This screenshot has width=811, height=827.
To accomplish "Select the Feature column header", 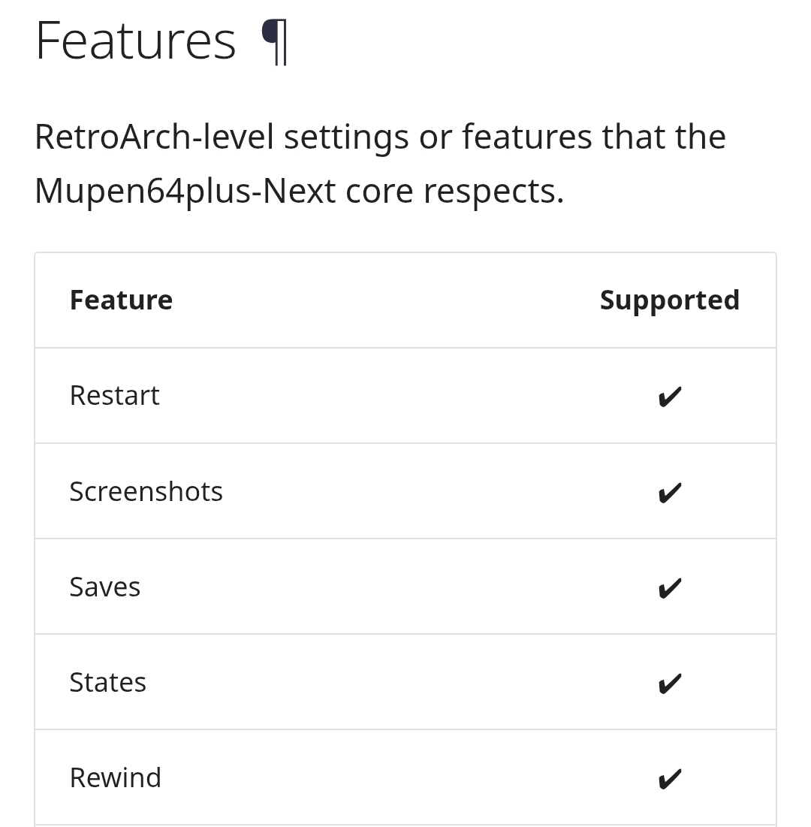I will pyautogui.click(x=121, y=300).
